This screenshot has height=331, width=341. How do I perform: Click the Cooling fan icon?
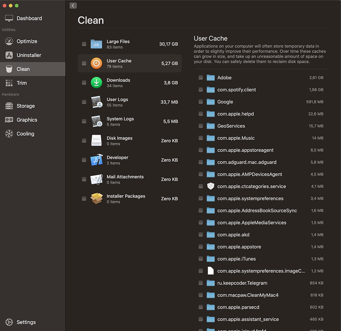9,134
